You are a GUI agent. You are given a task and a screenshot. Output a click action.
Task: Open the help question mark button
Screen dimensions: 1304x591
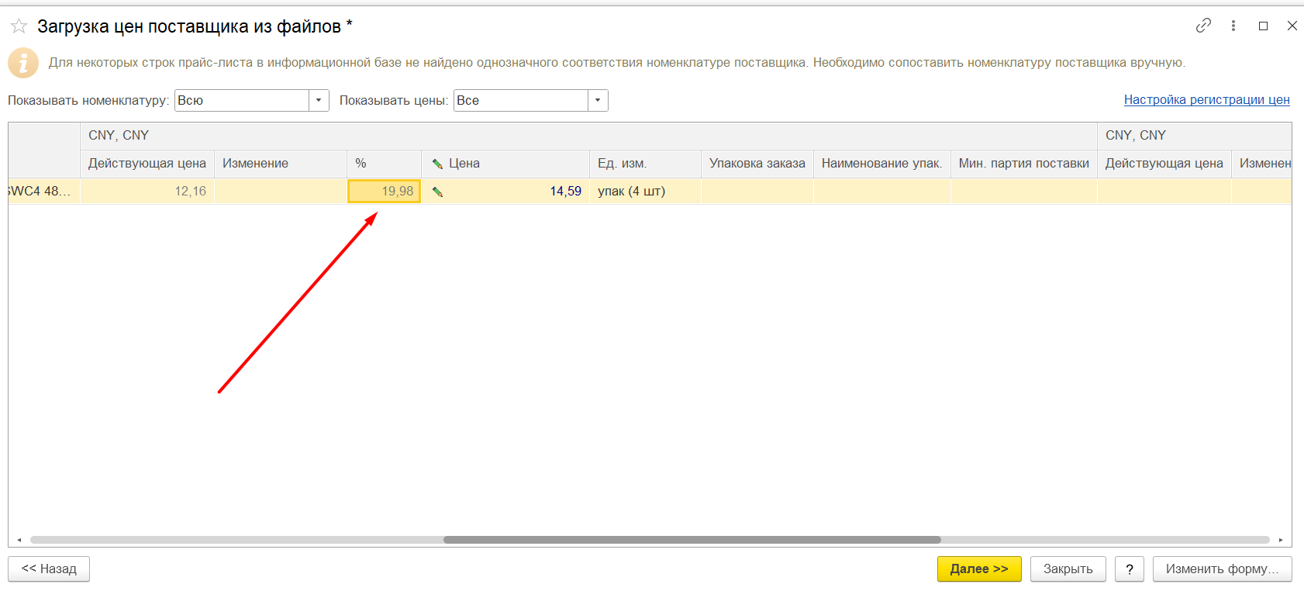[x=1129, y=569]
